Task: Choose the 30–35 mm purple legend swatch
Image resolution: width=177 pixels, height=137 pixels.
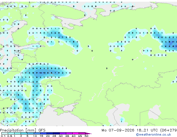Action: click(63, 133)
